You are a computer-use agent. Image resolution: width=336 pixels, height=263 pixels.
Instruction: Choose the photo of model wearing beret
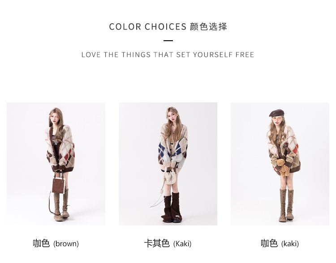point(280,164)
